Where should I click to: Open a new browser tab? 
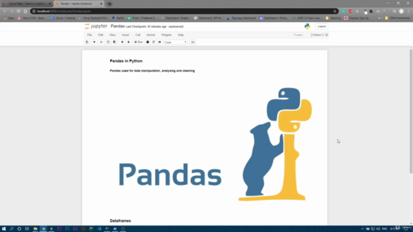click(109, 4)
